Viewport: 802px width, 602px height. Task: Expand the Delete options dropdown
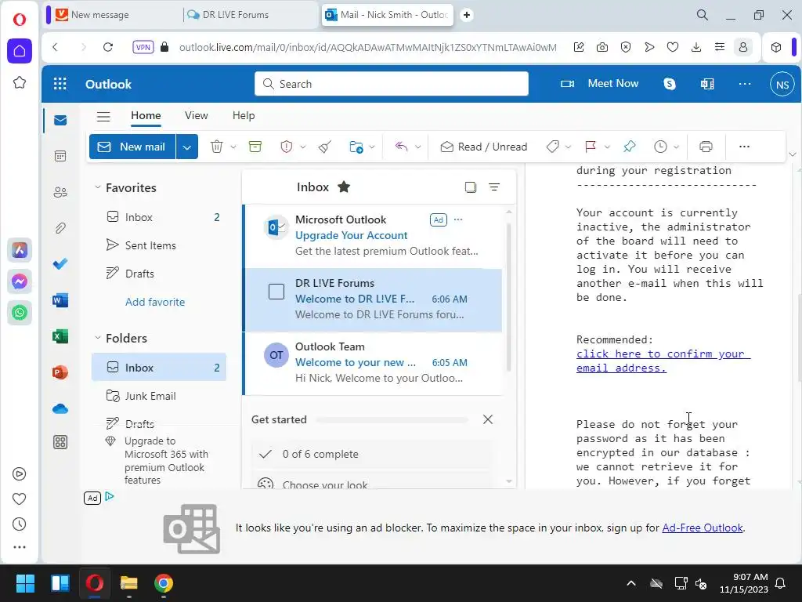tap(233, 147)
